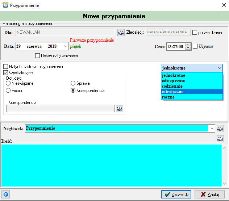Click the year 2018 in date field
This screenshot has width=229, height=201.
pyautogui.click(x=52, y=46)
